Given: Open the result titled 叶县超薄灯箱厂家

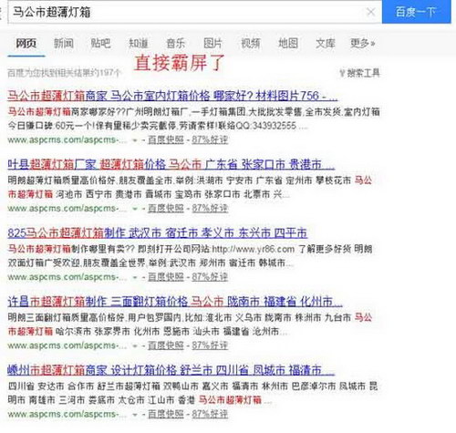Looking at the screenshot, I should point(171,165).
